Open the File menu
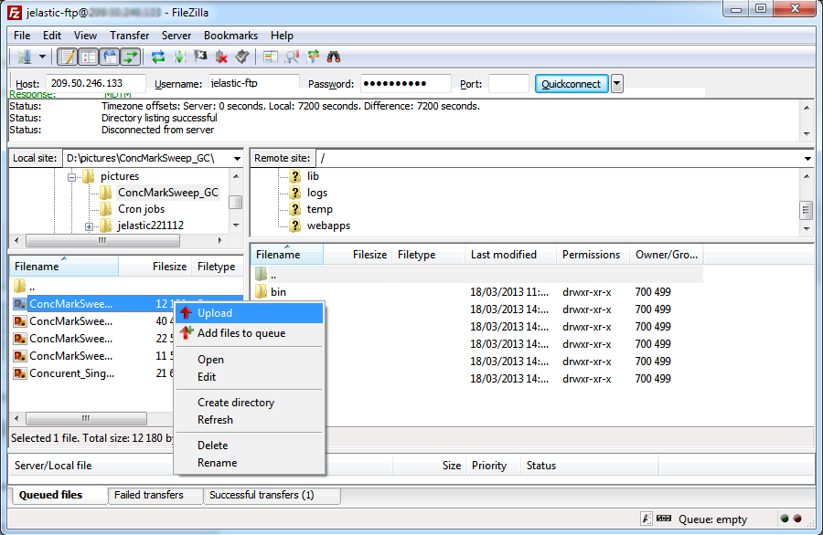 (22, 36)
